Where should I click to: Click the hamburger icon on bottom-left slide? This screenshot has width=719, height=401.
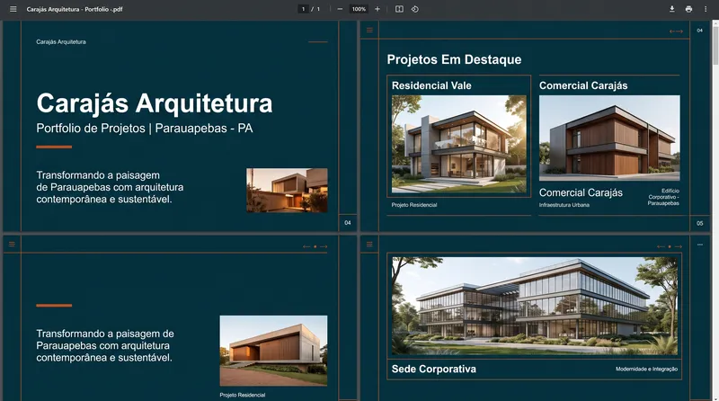point(12,244)
